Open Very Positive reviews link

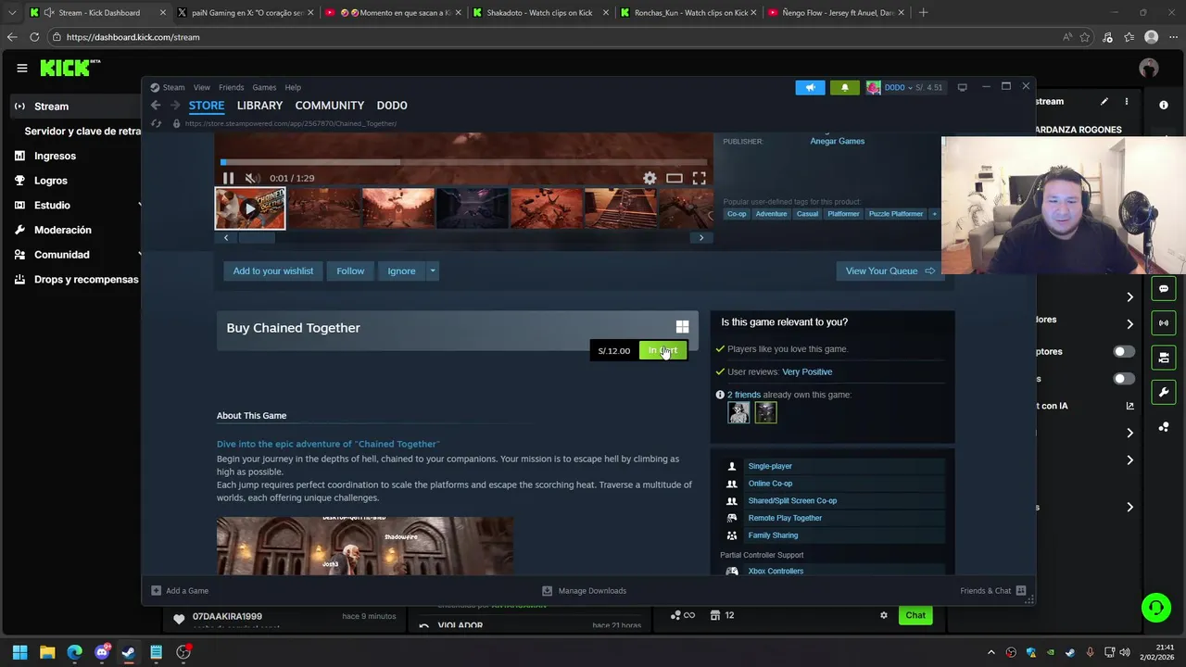807,371
